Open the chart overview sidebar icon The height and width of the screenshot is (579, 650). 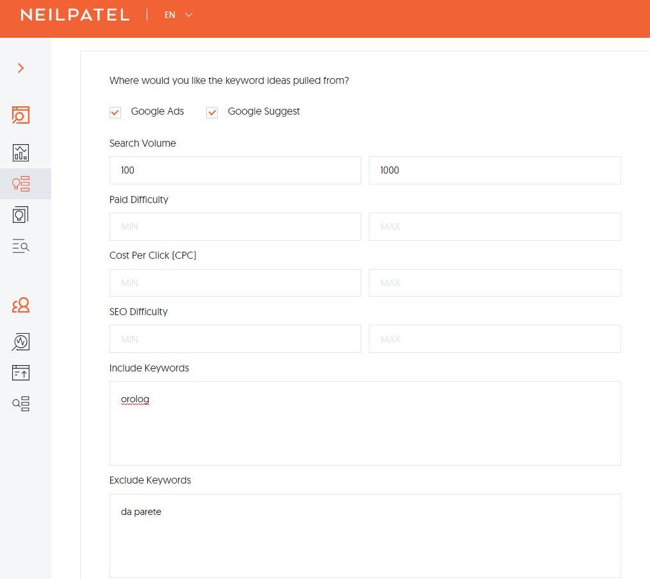coord(20,152)
